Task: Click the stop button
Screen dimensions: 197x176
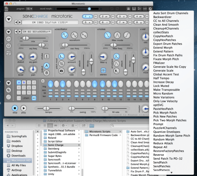Action: pyautogui.click(x=15, y=108)
